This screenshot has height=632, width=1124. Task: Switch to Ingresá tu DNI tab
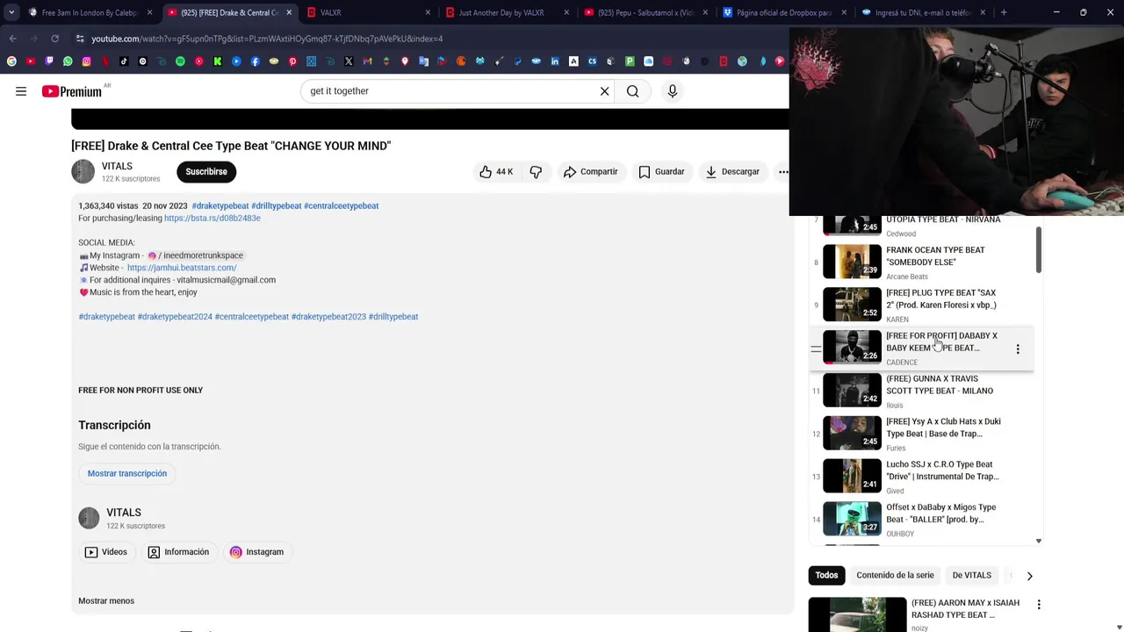pos(924,12)
